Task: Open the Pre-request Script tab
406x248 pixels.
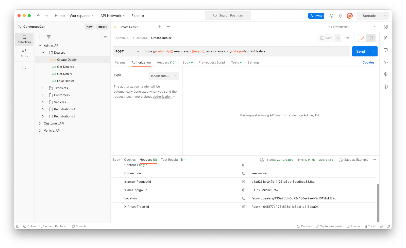Action: click(212, 63)
